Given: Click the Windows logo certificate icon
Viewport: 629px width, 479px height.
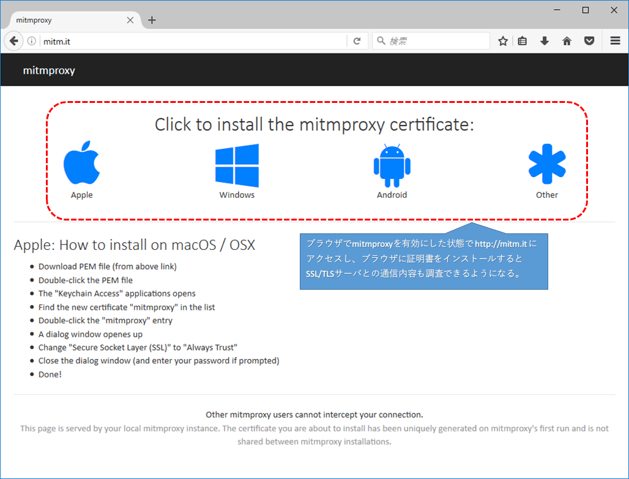Looking at the screenshot, I should click(x=237, y=165).
